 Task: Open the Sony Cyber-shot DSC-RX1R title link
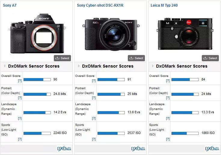[x=100, y=5]
